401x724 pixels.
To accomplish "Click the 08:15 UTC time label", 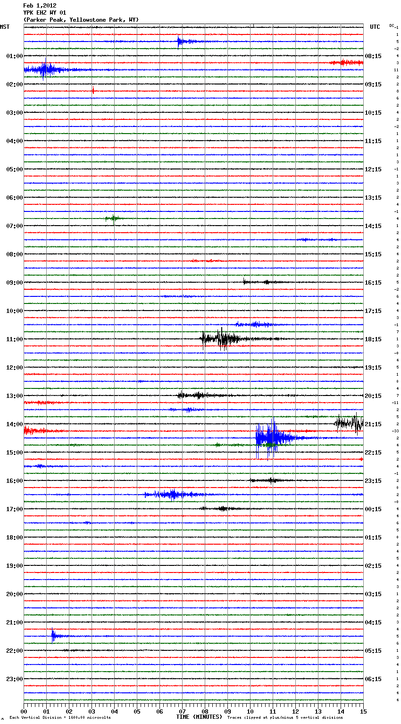I will click(x=373, y=56).
